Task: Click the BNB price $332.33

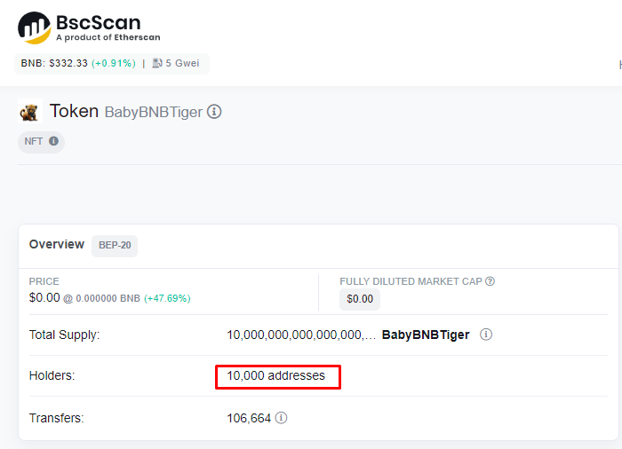Action: click(x=68, y=63)
